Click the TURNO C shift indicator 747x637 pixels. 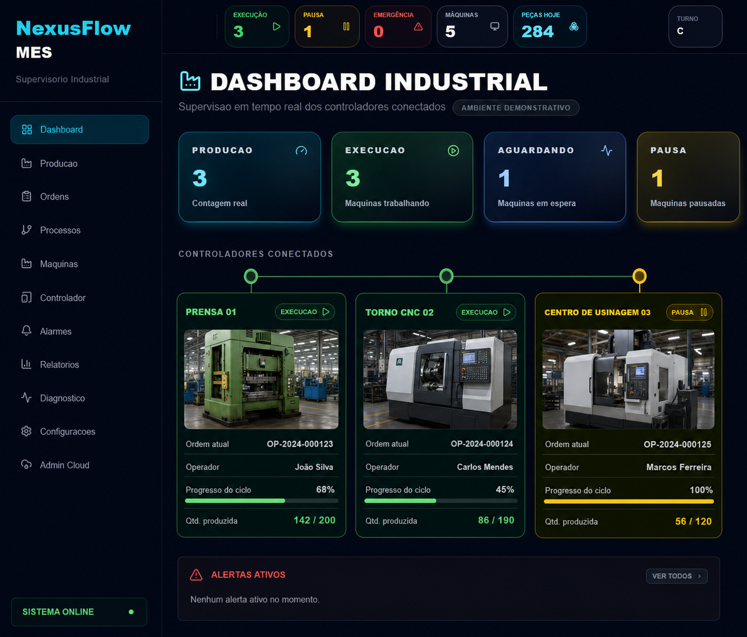point(695,26)
